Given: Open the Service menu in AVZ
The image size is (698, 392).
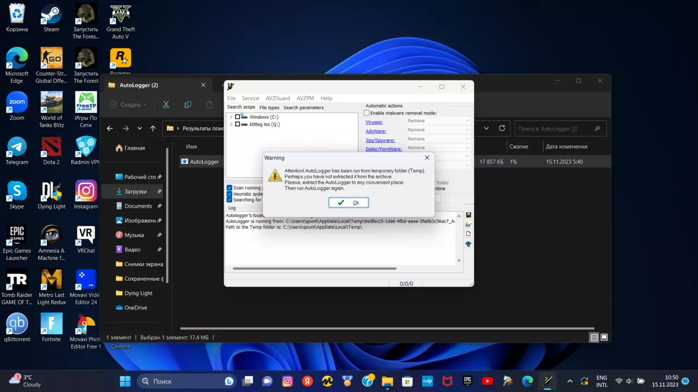Looking at the screenshot, I should pos(250,98).
